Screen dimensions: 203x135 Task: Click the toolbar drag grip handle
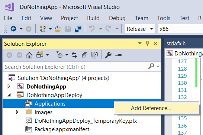click(x=6, y=29)
